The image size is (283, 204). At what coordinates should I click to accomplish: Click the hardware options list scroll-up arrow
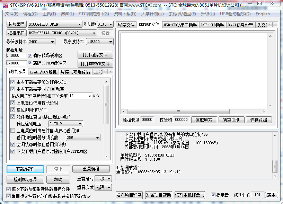tap(106, 82)
